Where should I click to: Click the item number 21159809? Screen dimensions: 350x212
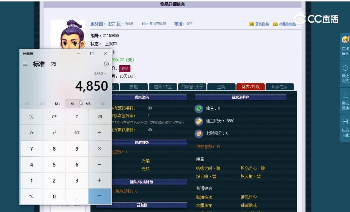coord(111,36)
